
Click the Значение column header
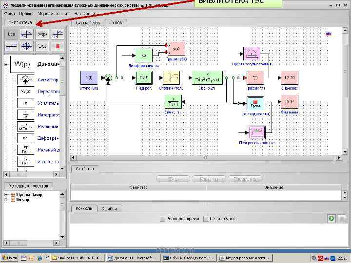[274, 188]
